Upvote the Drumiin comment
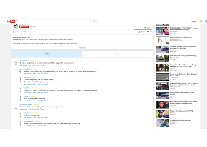 point(20,78)
